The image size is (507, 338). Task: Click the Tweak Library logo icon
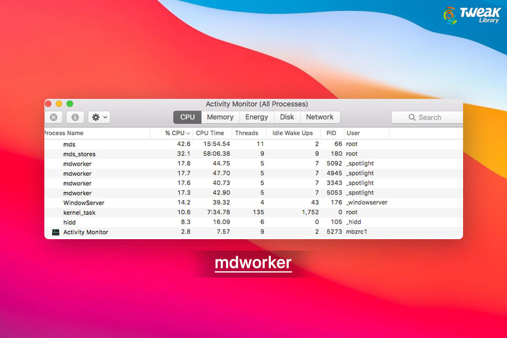click(449, 15)
